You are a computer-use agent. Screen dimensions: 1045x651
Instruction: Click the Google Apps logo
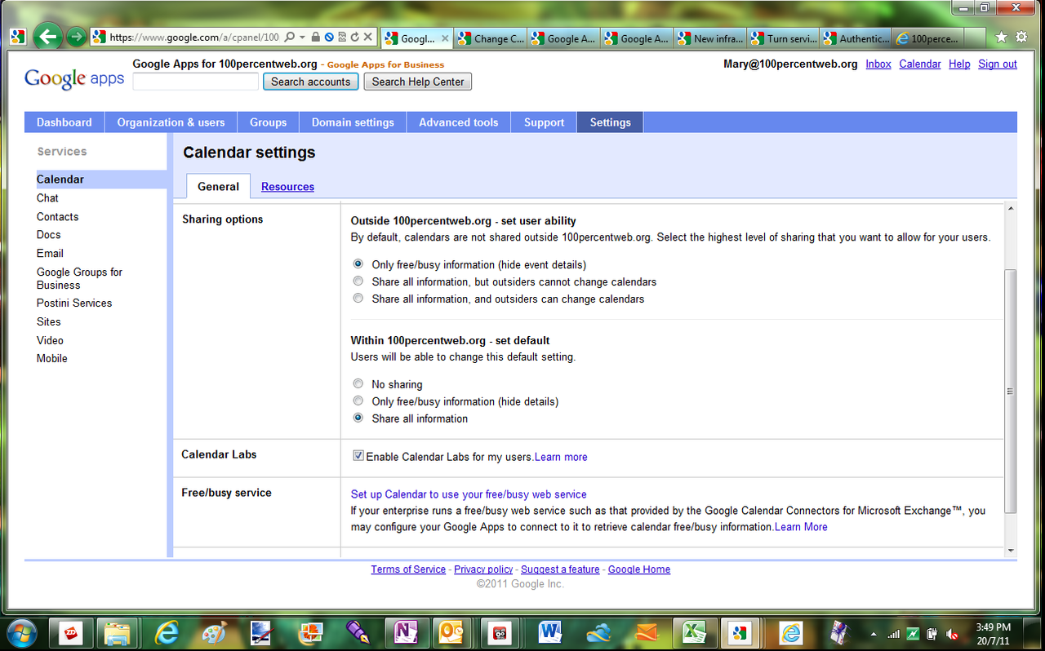(x=74, y=78)
